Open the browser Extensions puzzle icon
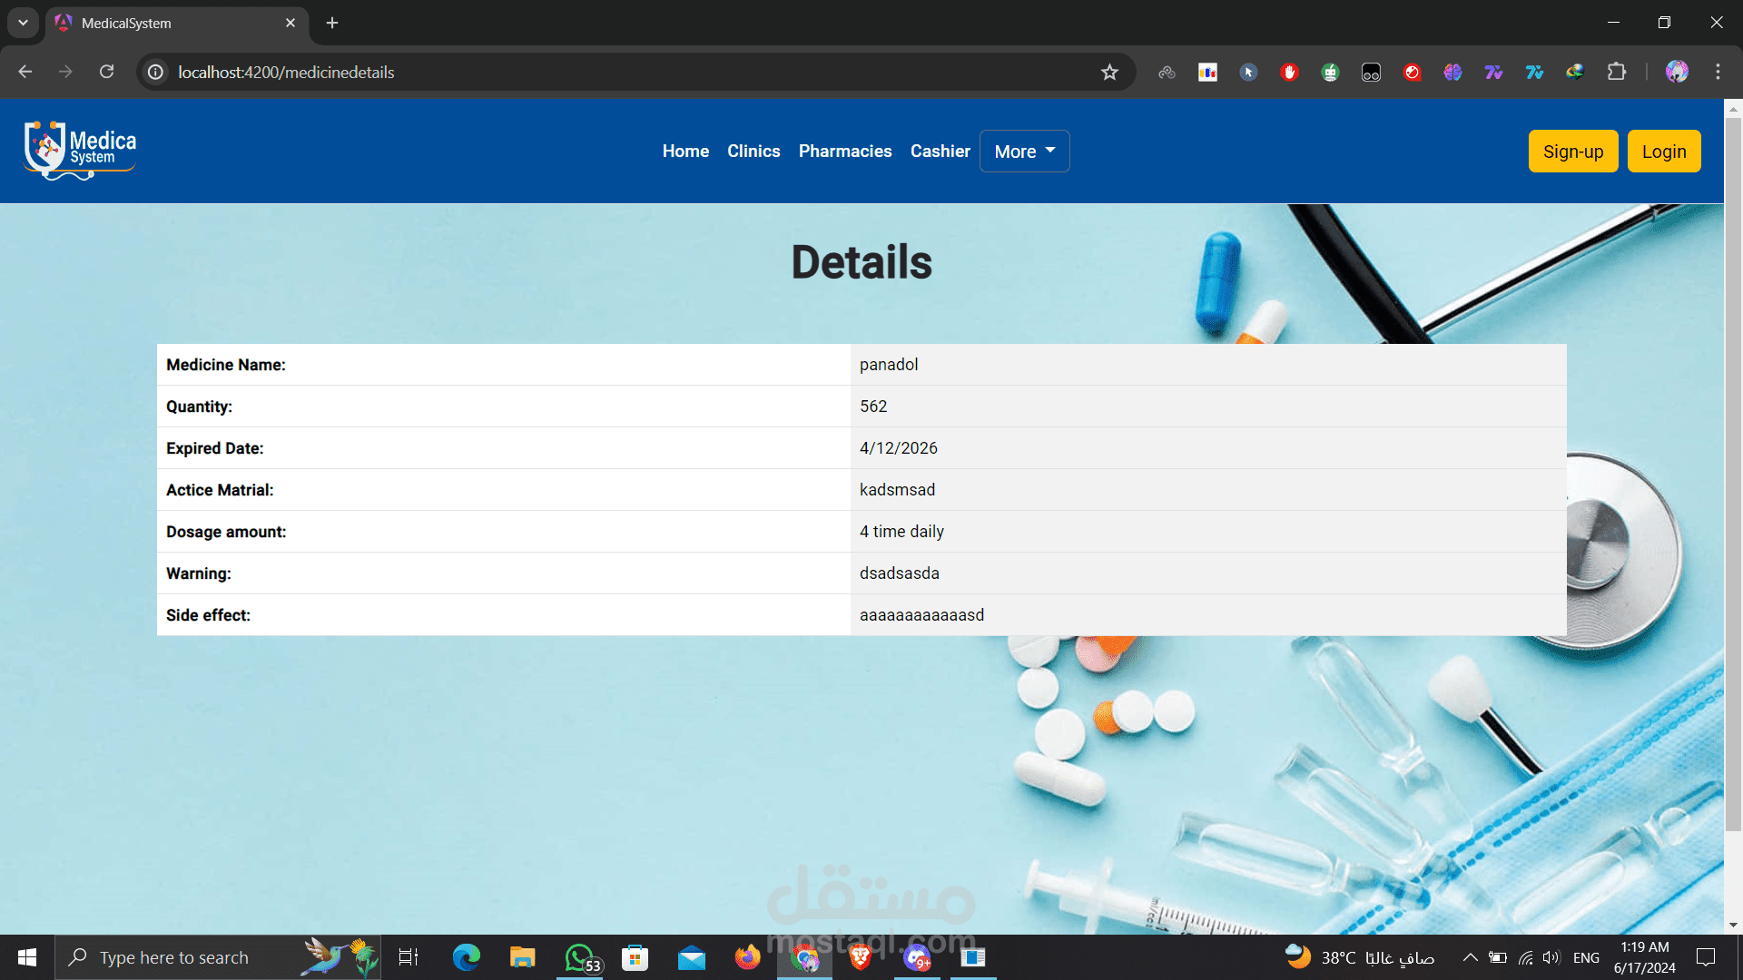This screenshot has height=980, width=1743. click(x=1617, y=72)
